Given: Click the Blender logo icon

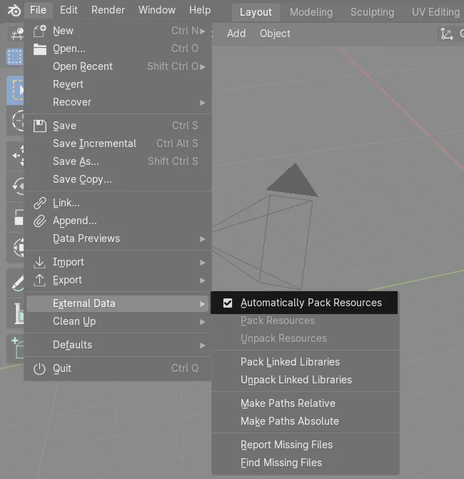Looking at the screenshot, I should 14,11.
